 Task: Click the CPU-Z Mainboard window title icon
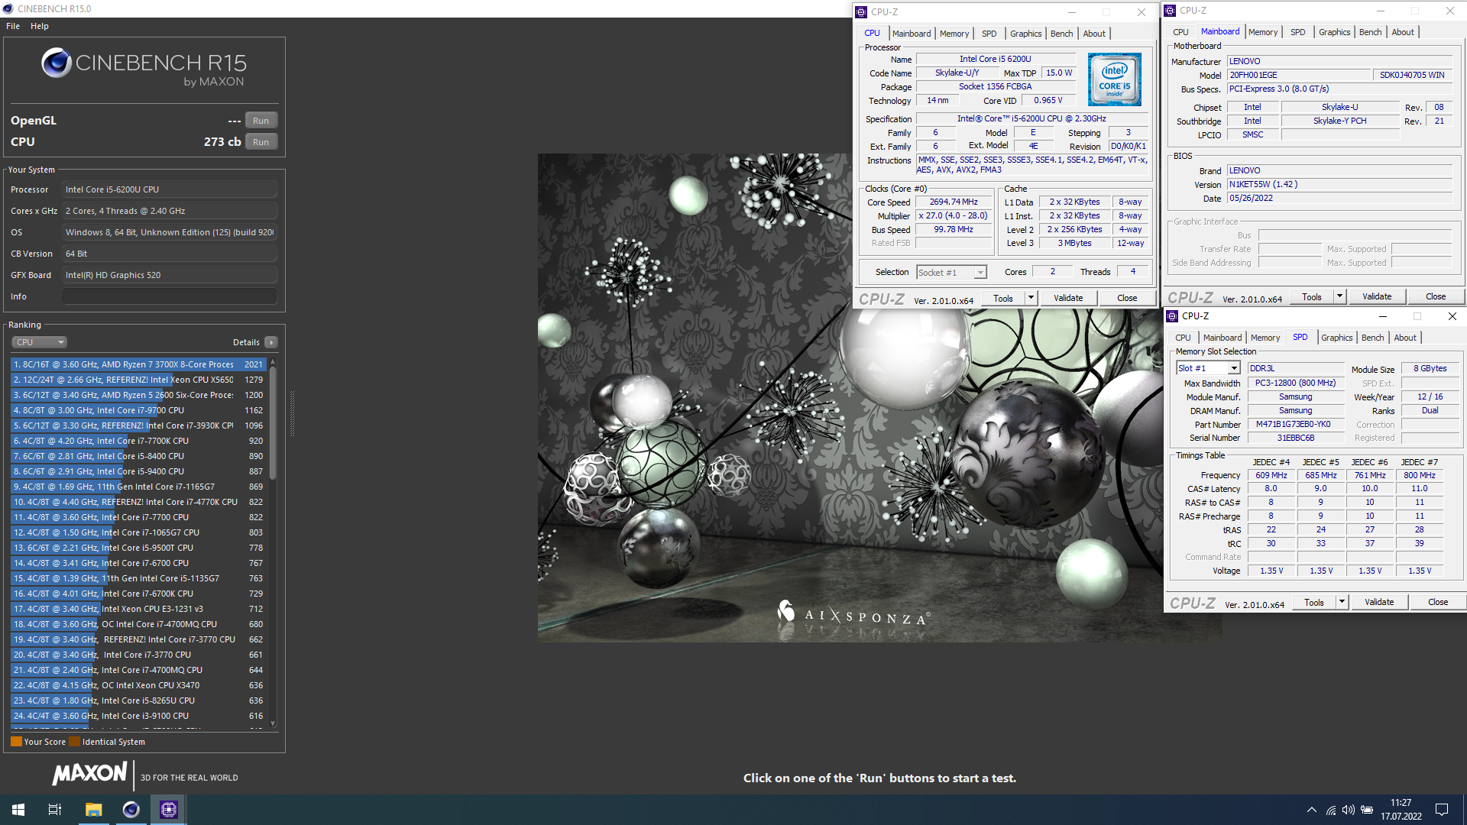(1170, 11)
